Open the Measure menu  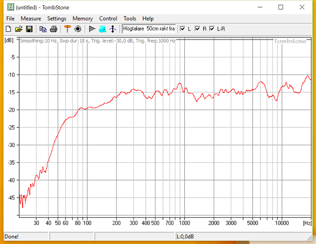[31, 18]
